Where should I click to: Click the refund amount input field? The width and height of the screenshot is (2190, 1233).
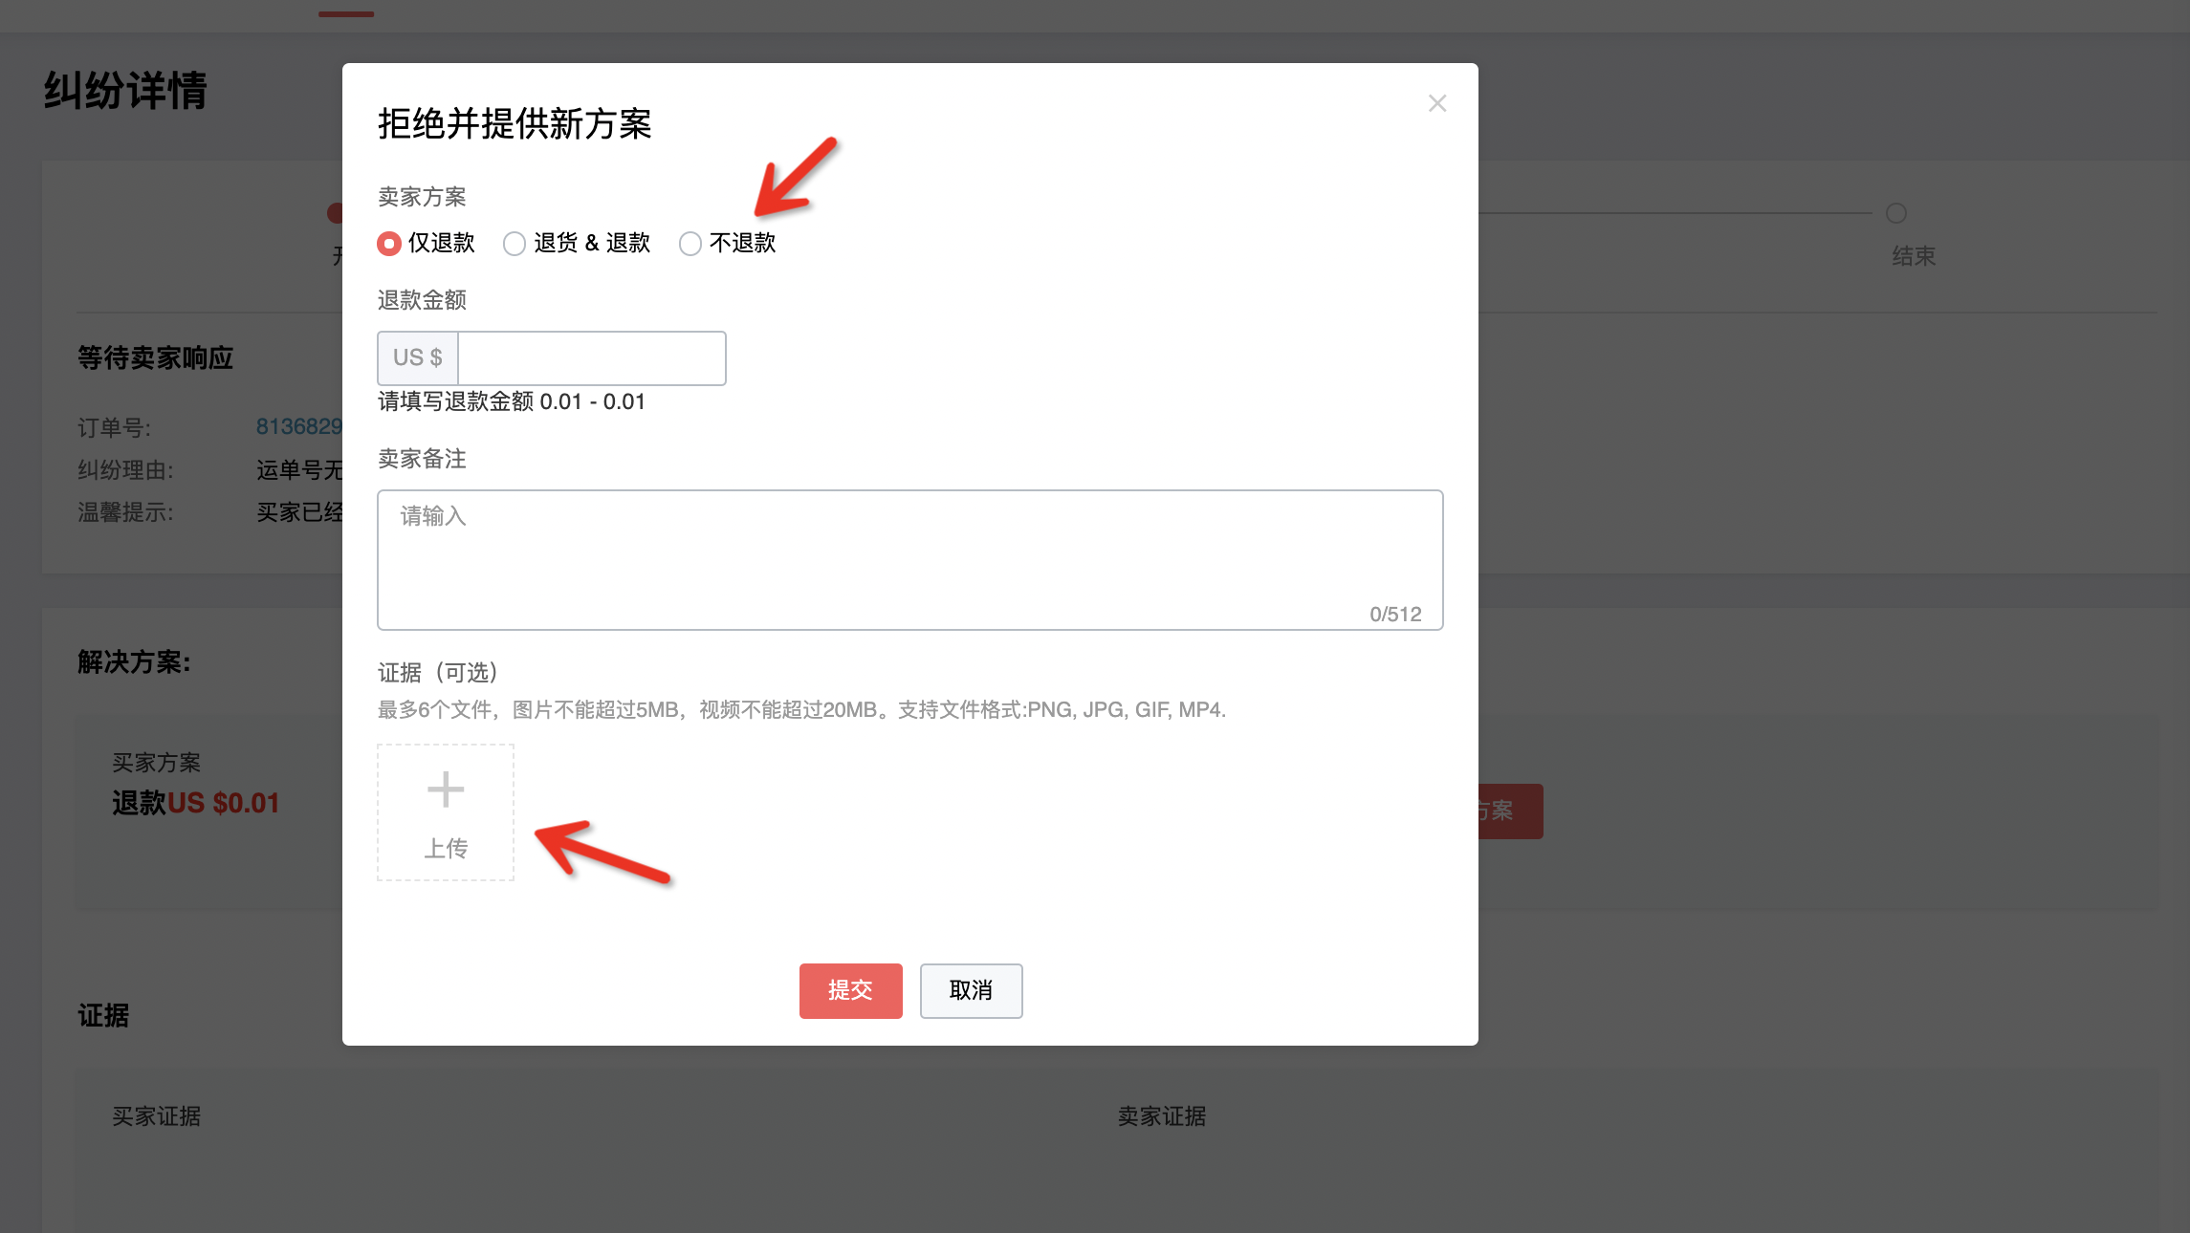click(x=592, y=358)
